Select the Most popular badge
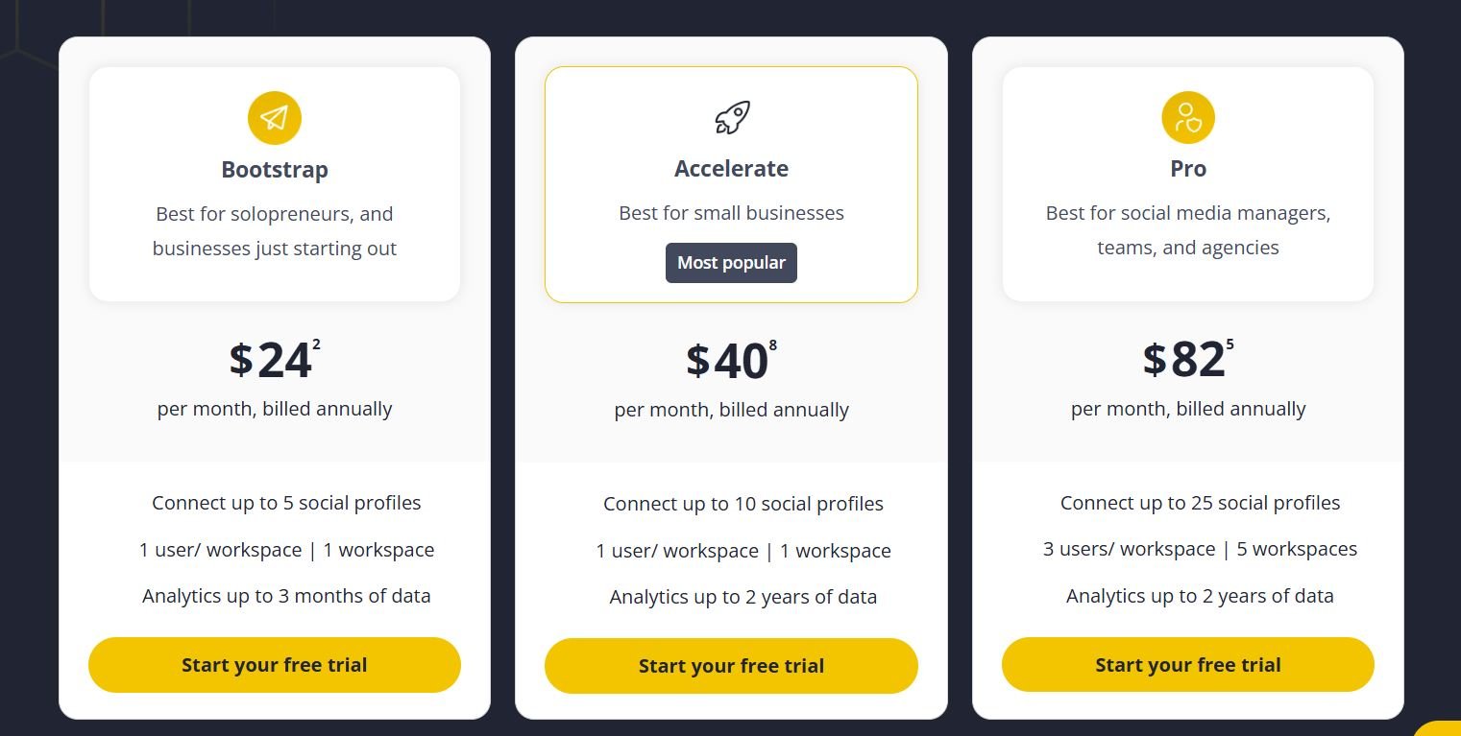 (731, 263)
